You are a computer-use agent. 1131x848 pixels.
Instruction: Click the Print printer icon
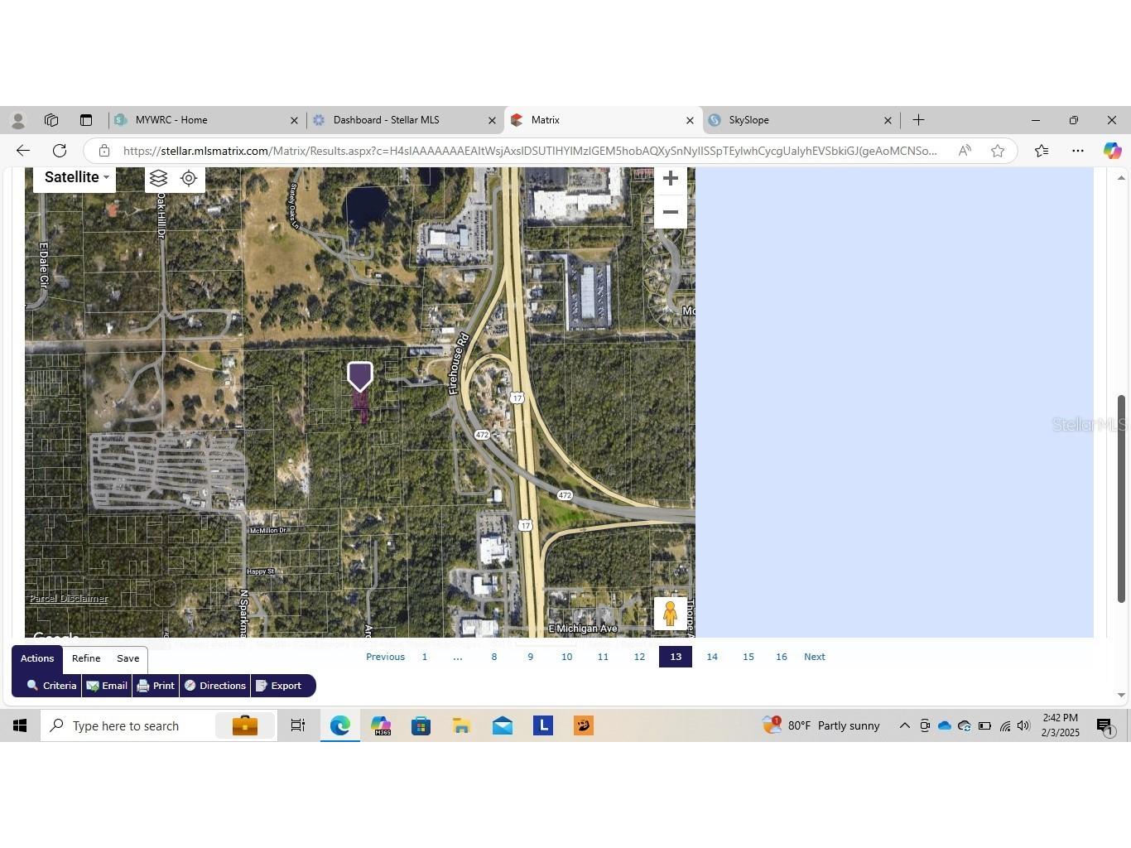[x=144, y=686]
